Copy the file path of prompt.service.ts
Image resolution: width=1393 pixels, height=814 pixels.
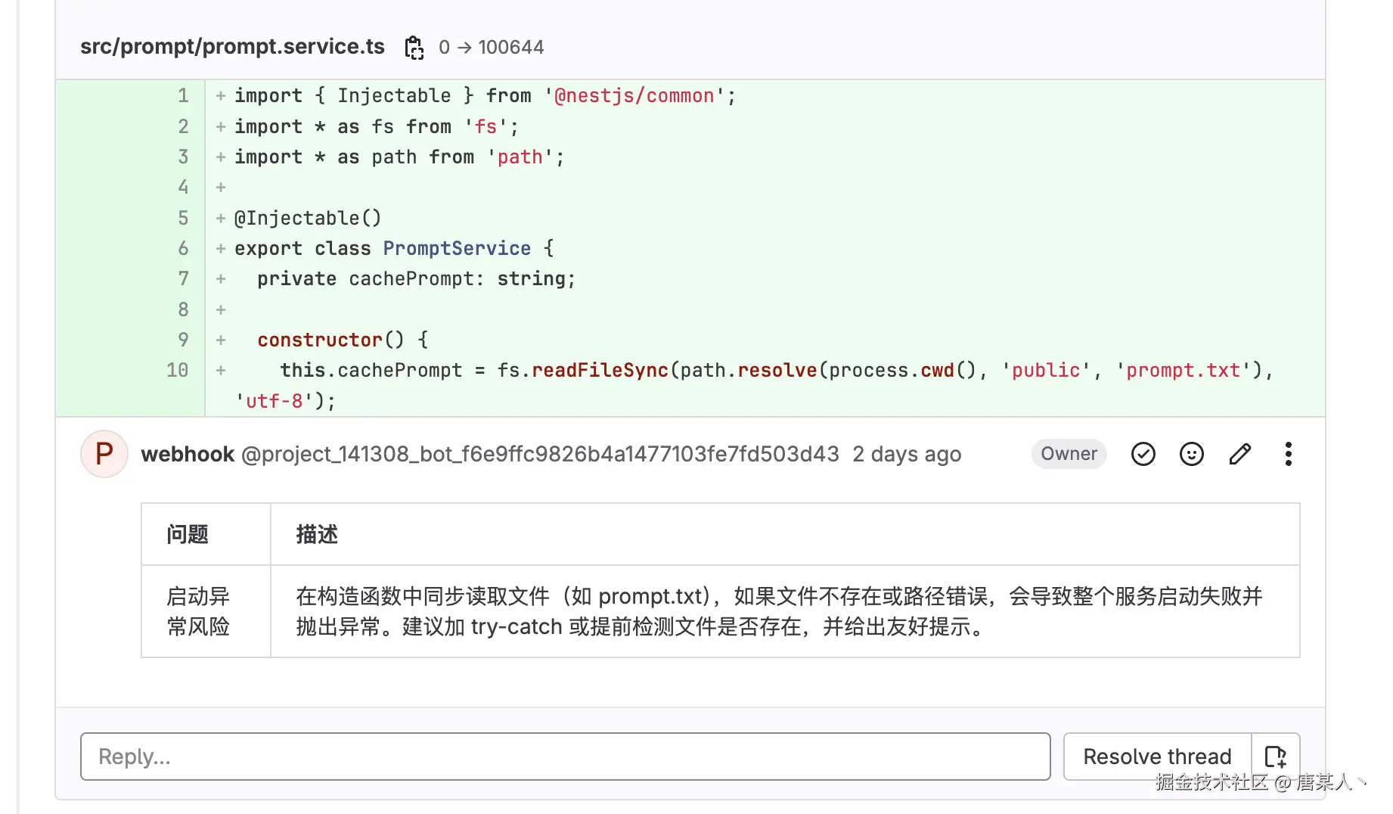414,48
